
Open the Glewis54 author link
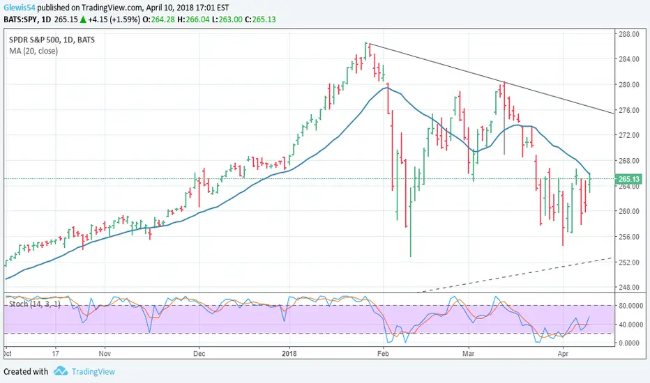click(20, 8)
